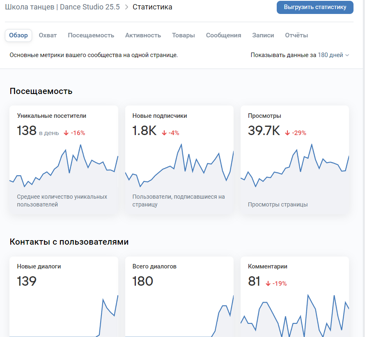Select the Активность tab
The width and height of the screenshot is (365, 337).
pyautogui.click(x=143, y=35)
